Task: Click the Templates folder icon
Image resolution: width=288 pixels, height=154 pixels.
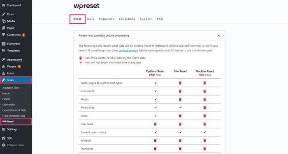Action: (x=3, y=51)
